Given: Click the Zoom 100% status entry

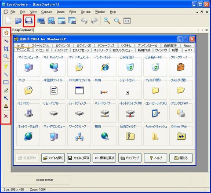Looking at the screenshot, I should [38, 189].
